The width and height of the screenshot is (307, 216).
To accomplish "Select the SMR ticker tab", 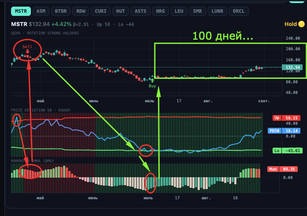I will (197, 11).
